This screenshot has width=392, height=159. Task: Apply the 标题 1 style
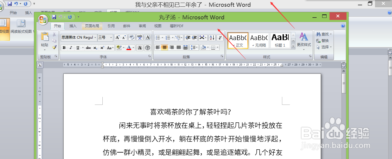(x=280, y=40)
